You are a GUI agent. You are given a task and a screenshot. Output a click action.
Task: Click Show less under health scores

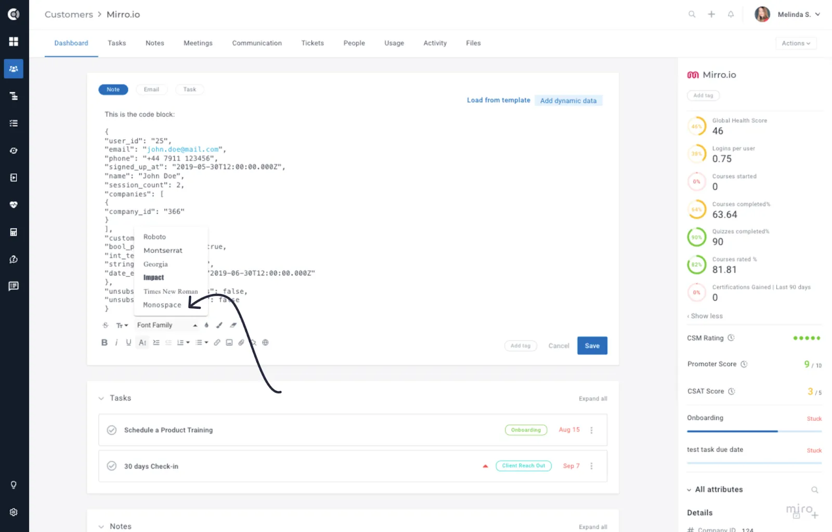706,316
